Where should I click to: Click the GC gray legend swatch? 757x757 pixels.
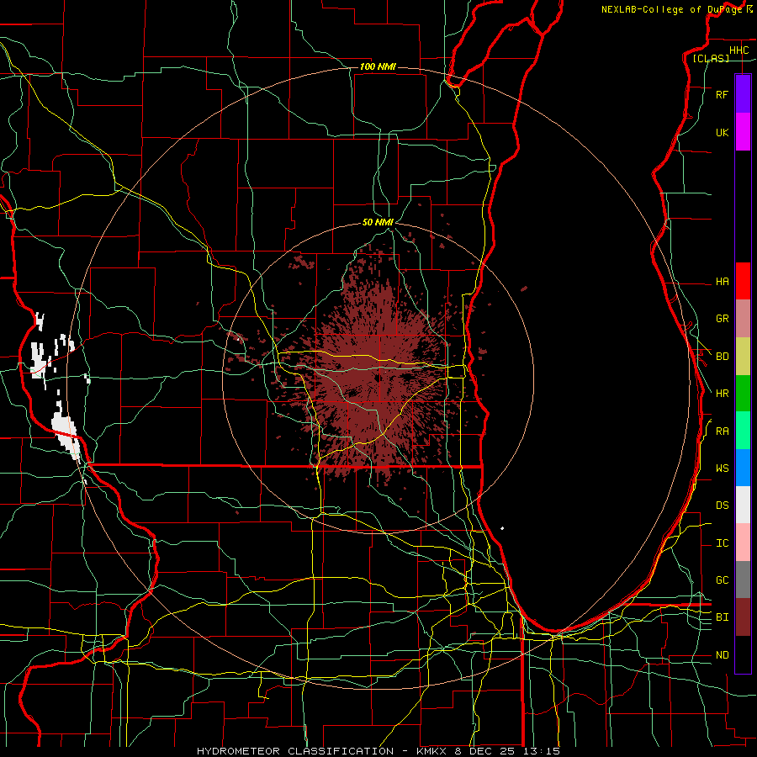pyautogui.click(x=743, y=580)
